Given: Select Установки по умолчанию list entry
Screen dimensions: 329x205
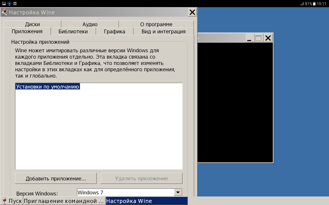Looking at the screenshot, I should 48,86.
